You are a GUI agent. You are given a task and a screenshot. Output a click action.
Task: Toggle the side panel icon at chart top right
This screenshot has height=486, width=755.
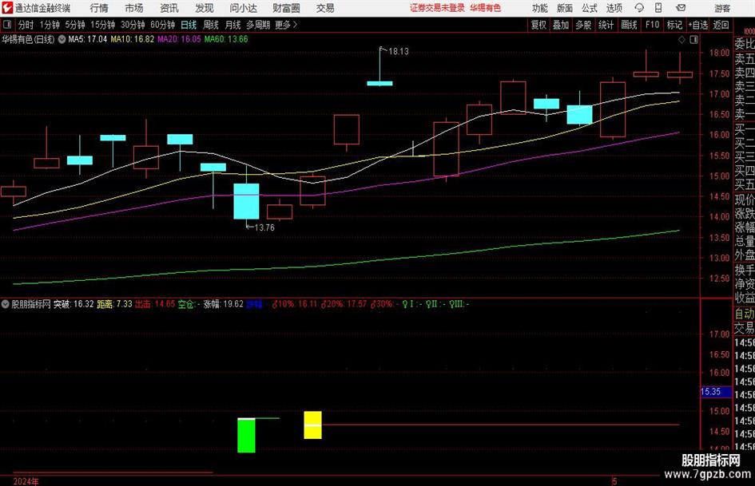click(x=693, y=40)
